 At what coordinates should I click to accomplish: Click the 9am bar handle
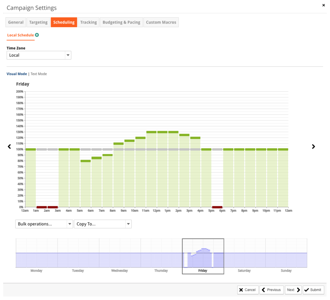coord(130,141)
